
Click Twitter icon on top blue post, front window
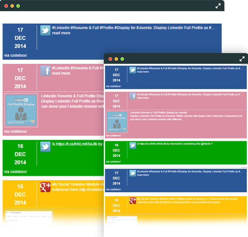[133, 70]
